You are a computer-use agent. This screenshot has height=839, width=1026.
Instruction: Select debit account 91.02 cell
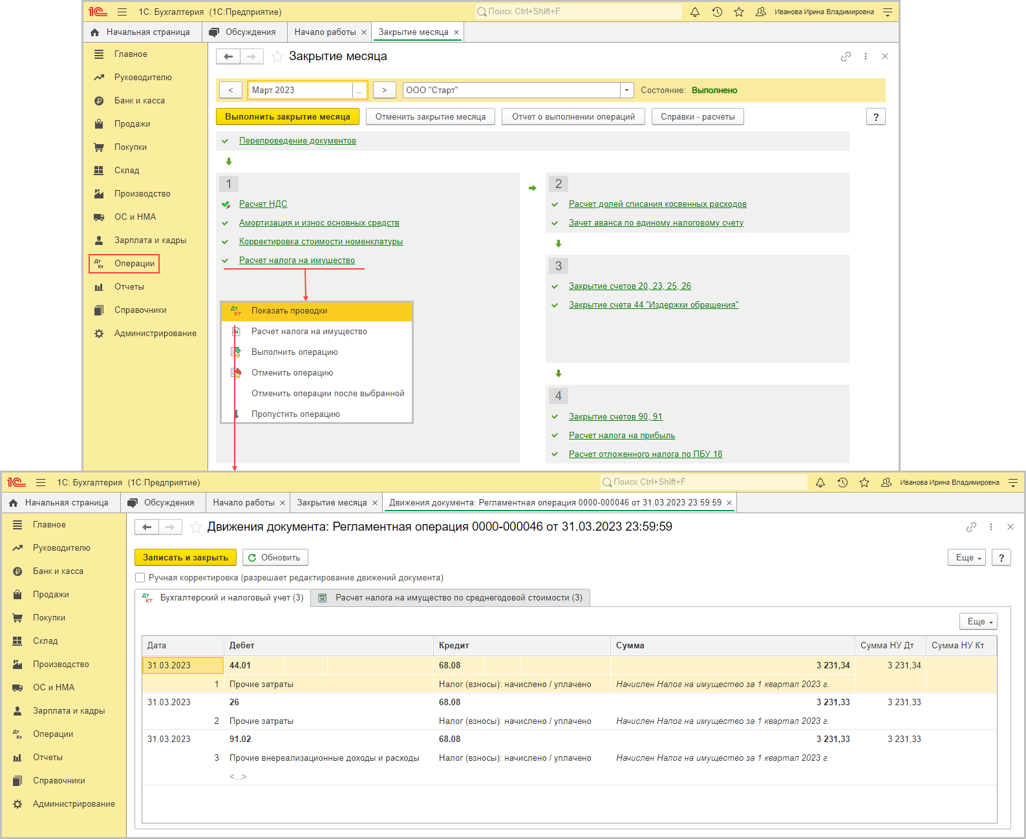[240, 739]
